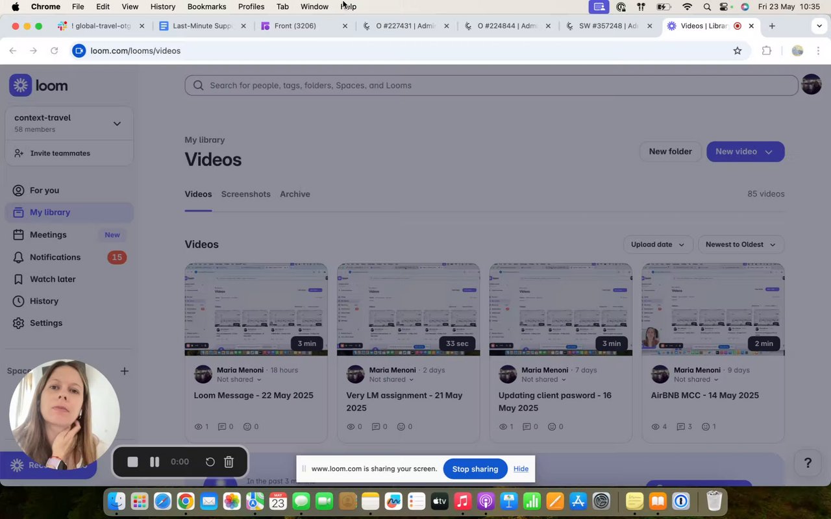Delete the recording with trash icon

pos(229,462)
